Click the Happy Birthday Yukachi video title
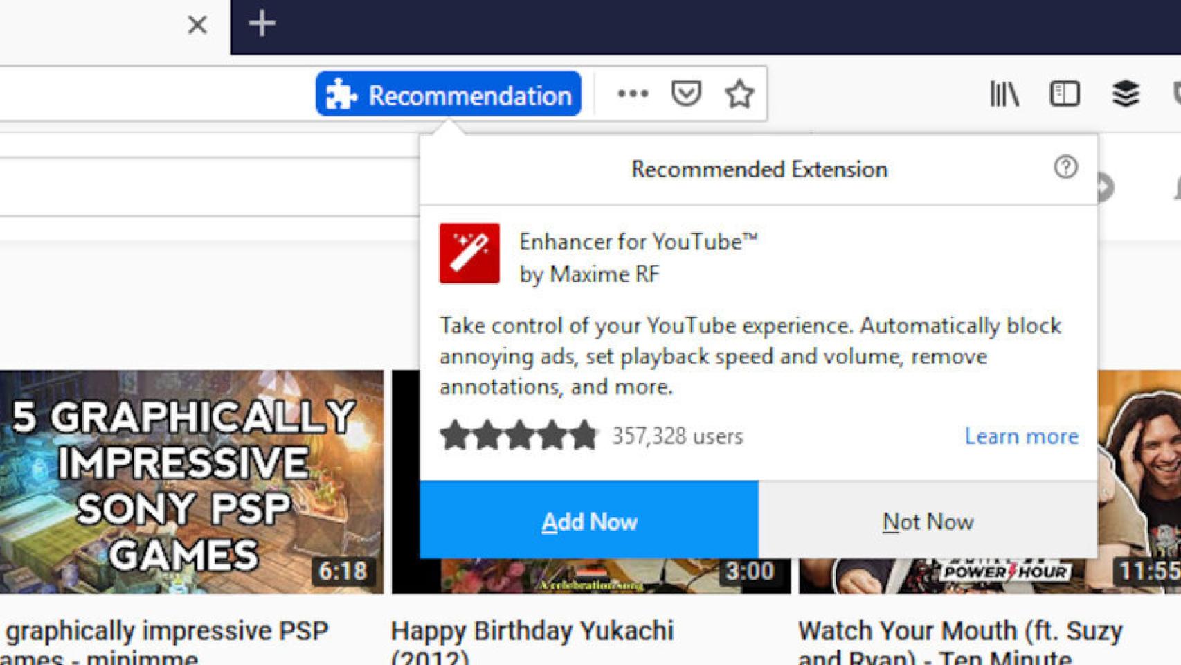1181x665 pixels. [532, 632]
